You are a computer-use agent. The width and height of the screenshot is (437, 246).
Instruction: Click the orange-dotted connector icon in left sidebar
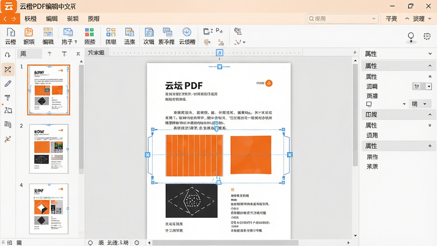pyautogui.click(x=8, y=139)
